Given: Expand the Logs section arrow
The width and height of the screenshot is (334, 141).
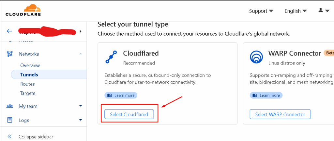Looking at the screenshot, I should pyautogui.click(x=81, y=120).
